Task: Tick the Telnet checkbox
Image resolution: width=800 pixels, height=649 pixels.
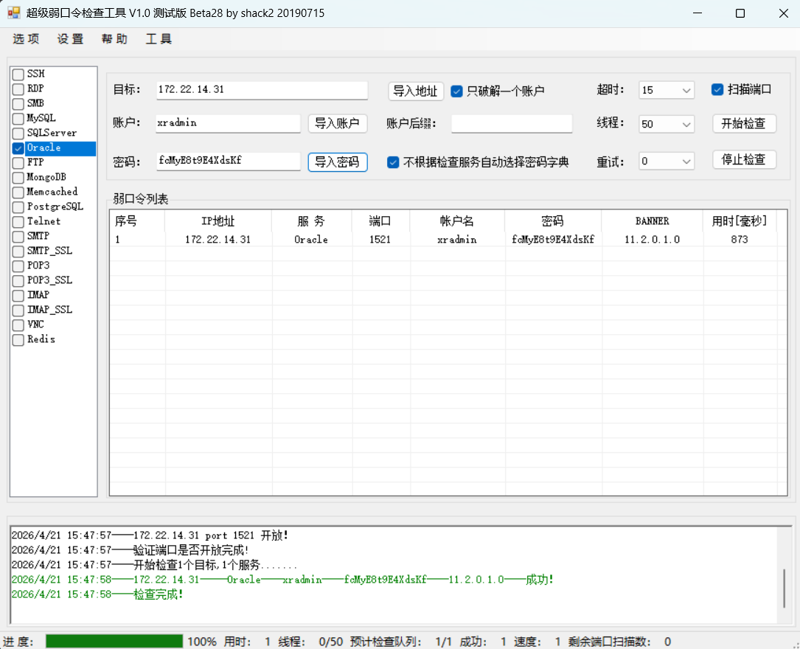Action: [18, 222]
